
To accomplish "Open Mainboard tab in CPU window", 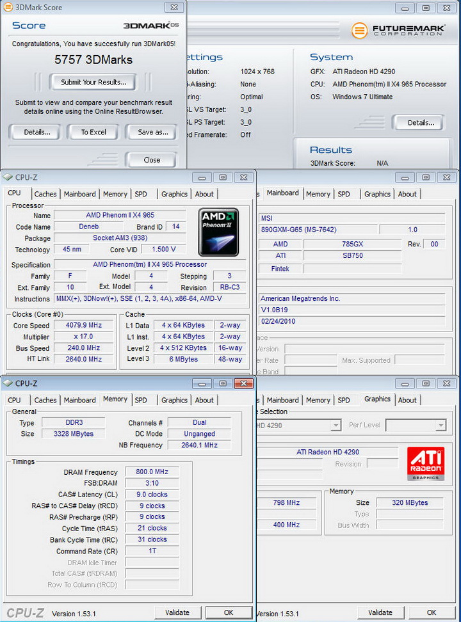I will (80, 194).
